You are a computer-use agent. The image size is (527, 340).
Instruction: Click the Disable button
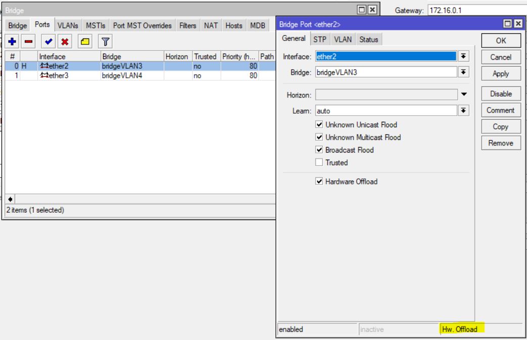pyautogui.click(x=501, y=94)
